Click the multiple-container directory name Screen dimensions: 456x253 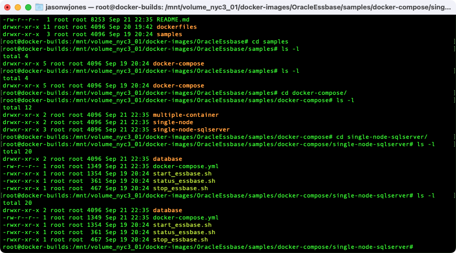185,115
